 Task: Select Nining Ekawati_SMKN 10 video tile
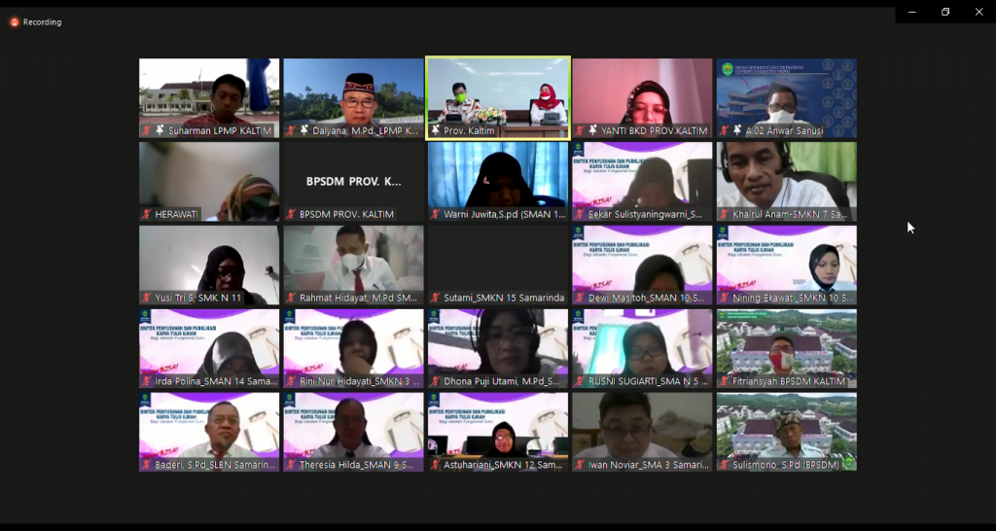(x=786, y=265)
